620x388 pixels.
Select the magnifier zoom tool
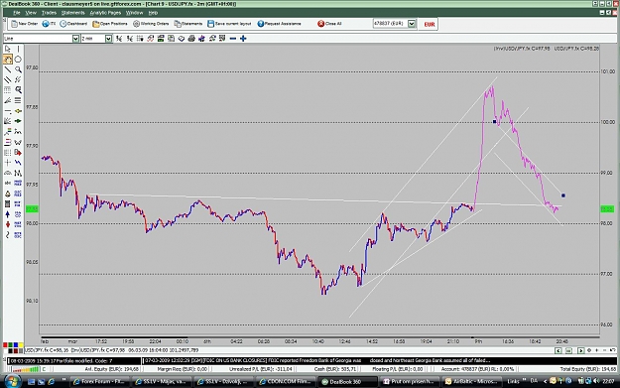coord(18,69)
